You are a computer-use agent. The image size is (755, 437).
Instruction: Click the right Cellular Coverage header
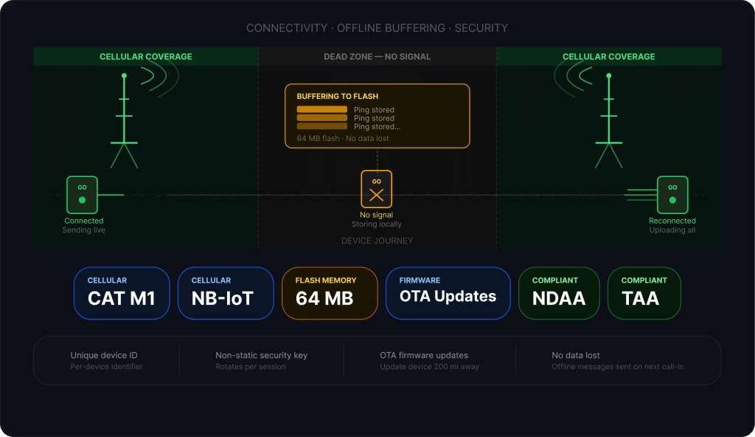(x=608, y=56)
